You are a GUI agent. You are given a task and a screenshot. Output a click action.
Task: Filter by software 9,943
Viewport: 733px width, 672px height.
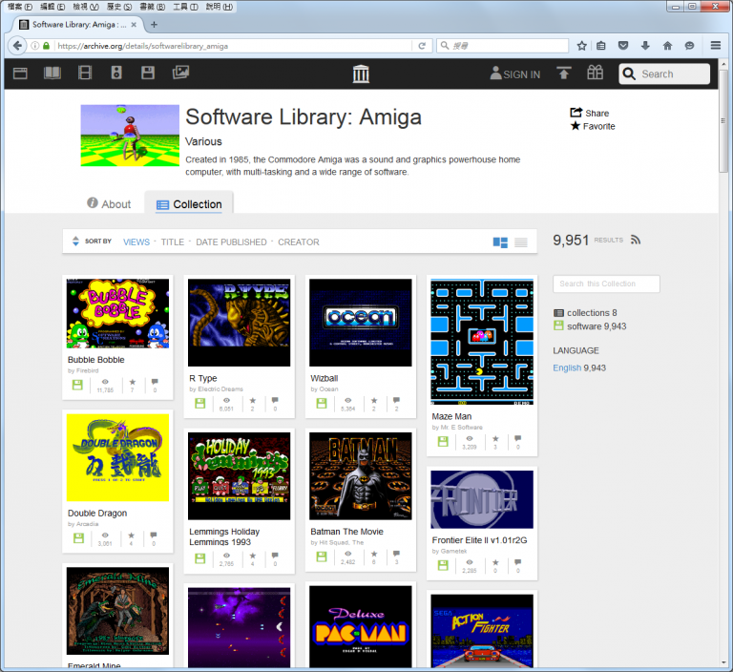point(590,326)
